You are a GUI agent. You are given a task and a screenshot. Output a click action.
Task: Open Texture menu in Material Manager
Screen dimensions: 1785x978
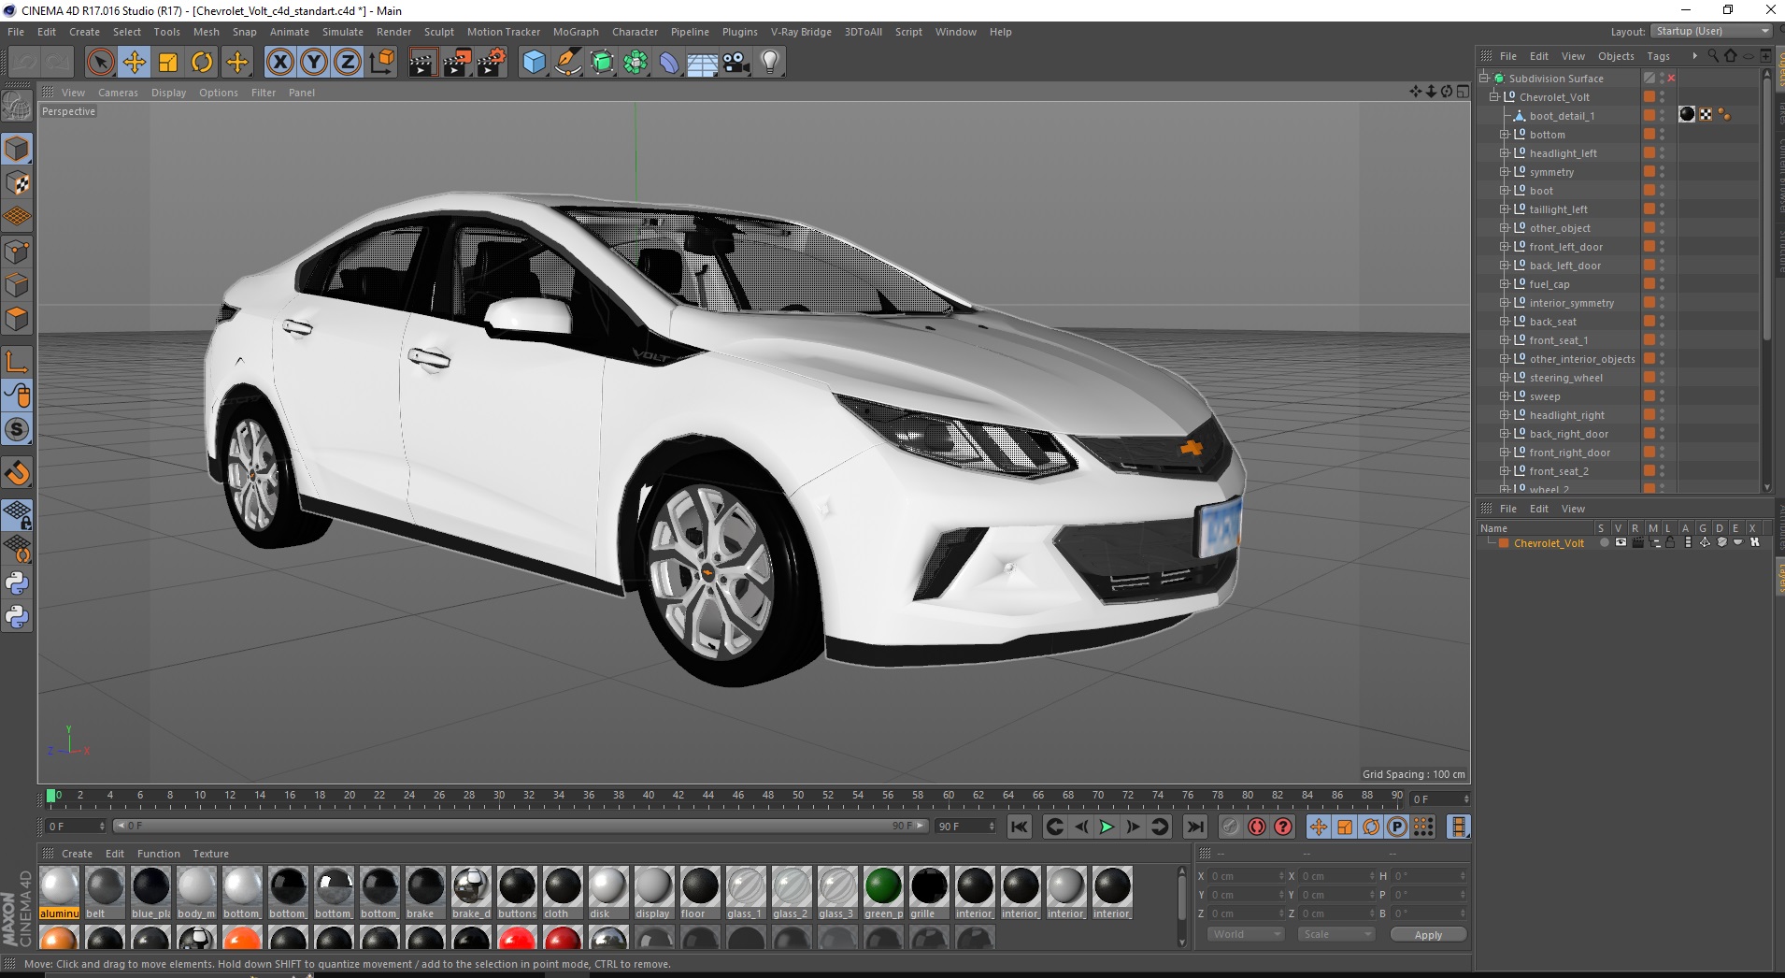tap(210, 854)
